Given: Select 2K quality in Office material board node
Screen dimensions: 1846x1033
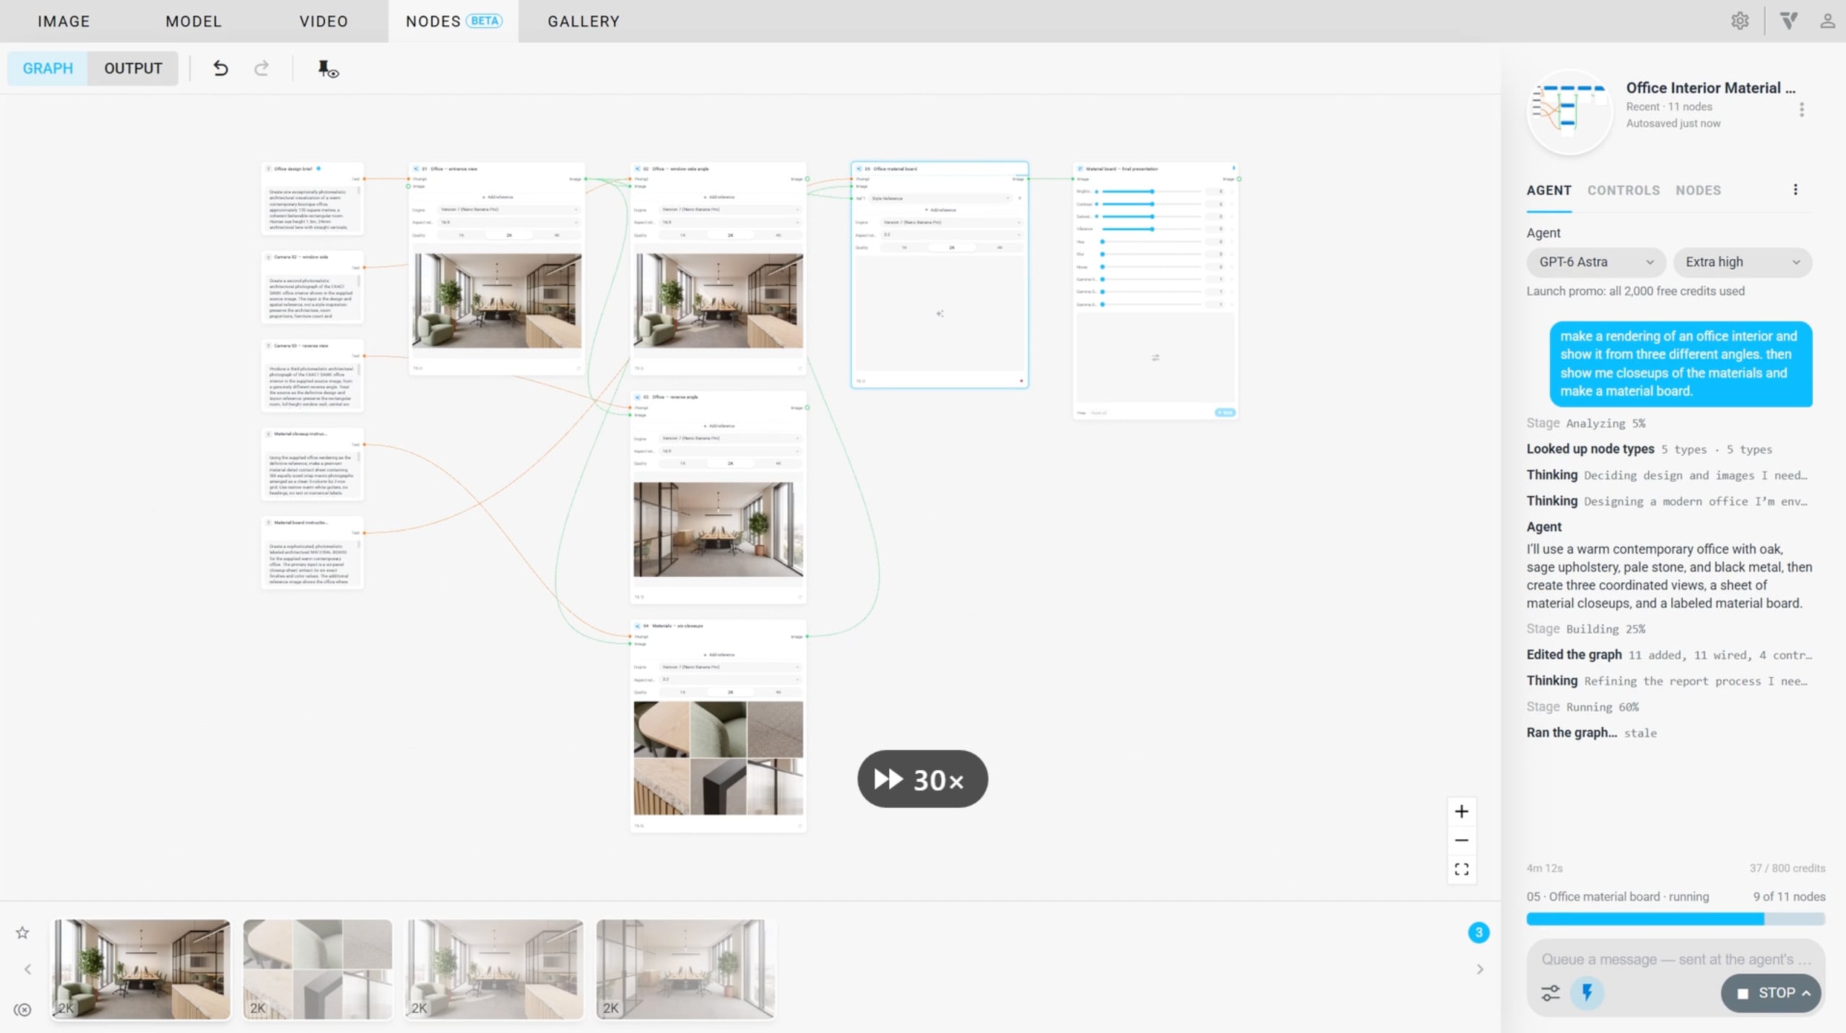Looking at the screenshot, I should (x=952, y=248).
